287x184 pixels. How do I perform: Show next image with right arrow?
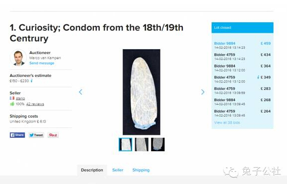pos(203,92)
